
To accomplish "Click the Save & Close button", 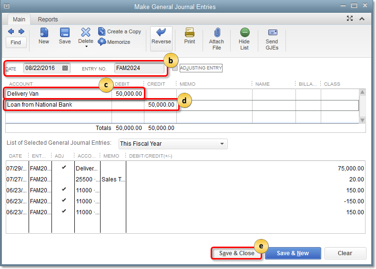I will (236, 253).
